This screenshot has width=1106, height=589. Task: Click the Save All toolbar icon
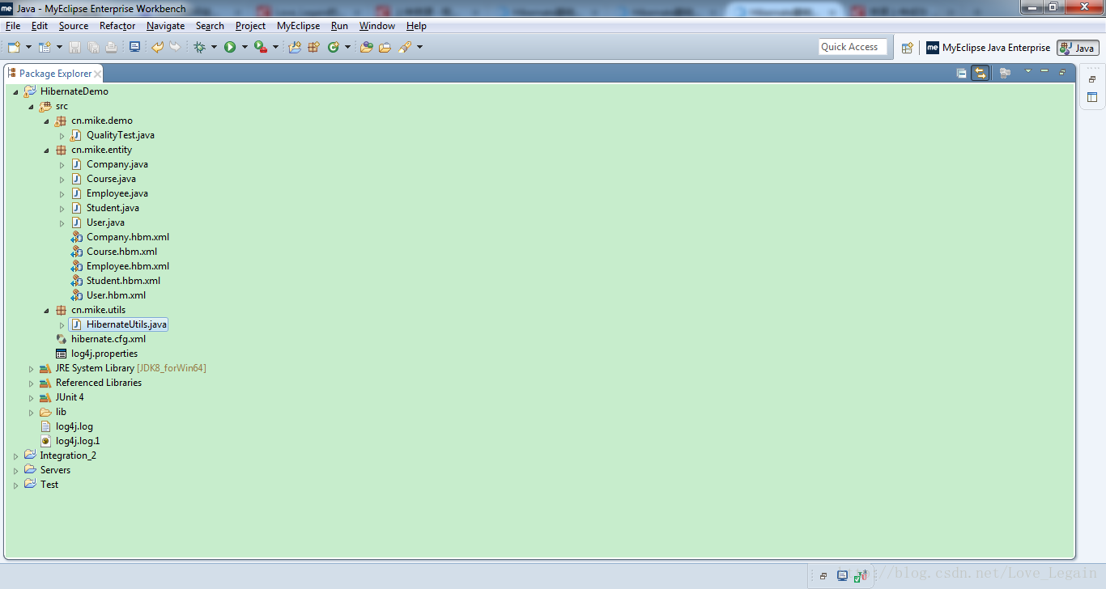(93, 47)
